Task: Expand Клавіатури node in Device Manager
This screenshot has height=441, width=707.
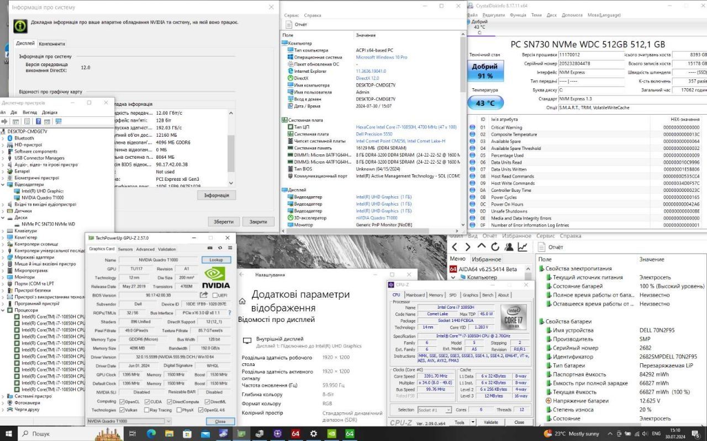Action: click(4, 230)
